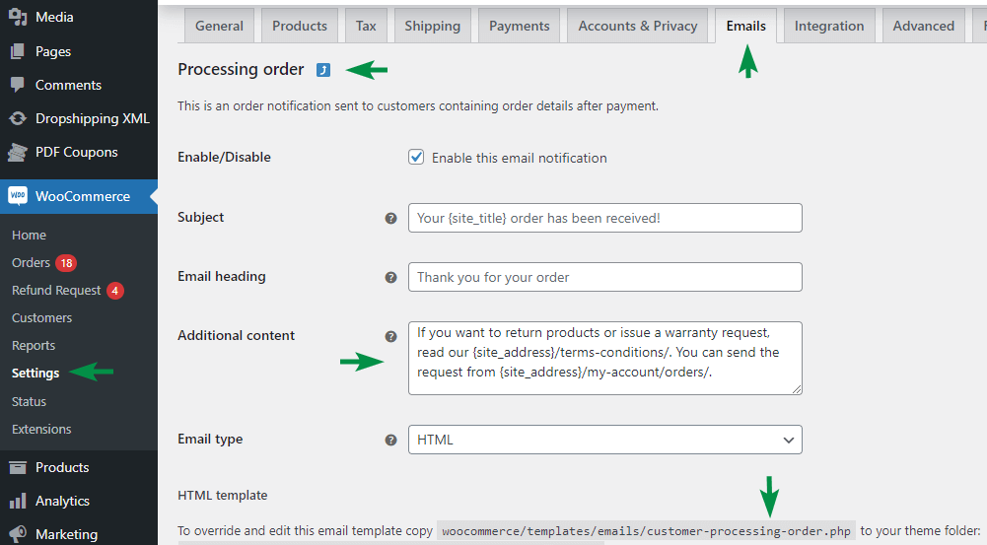Click the red 18 badge on Orders
This screenshot has width=987, height=545.
click(x=66, y=263)
